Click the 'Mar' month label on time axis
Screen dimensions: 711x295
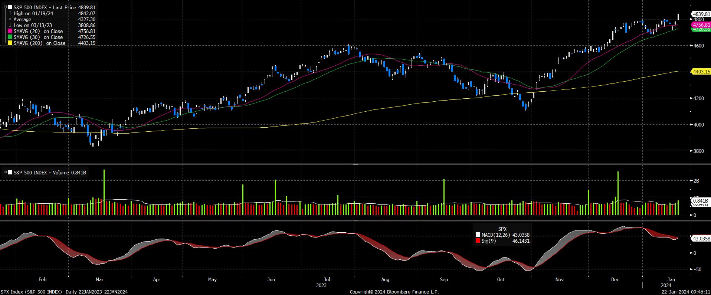click(99, 279)
